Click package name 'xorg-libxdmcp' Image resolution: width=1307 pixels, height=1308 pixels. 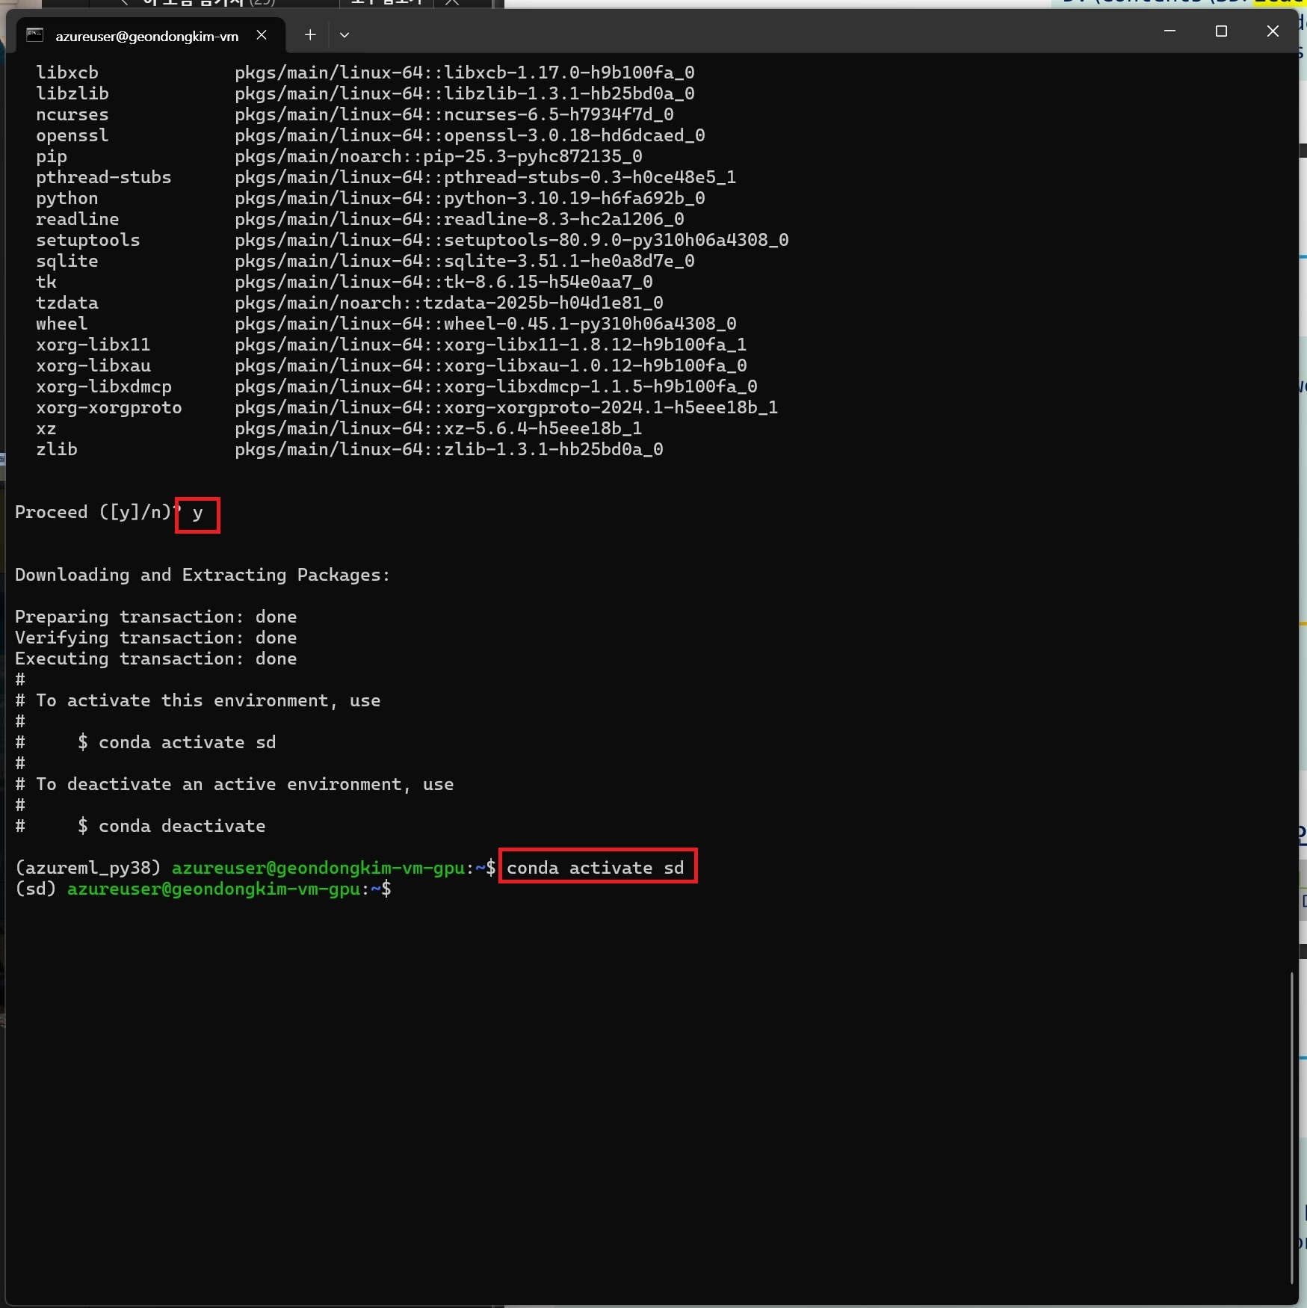click(104, 386)
